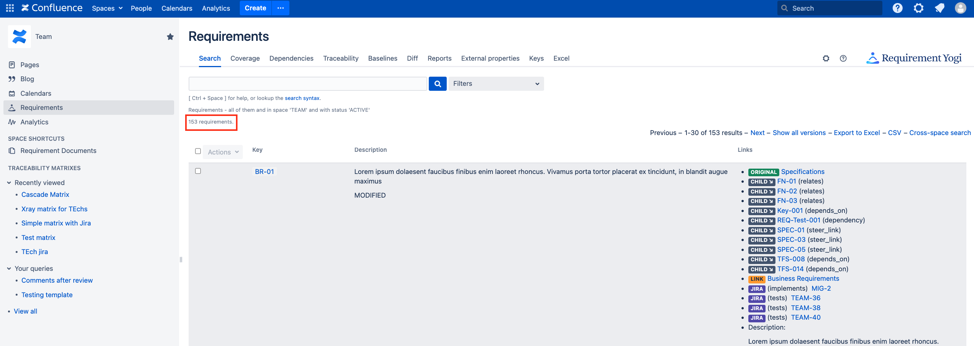Click into the requirements search query field

click(307, 84)
